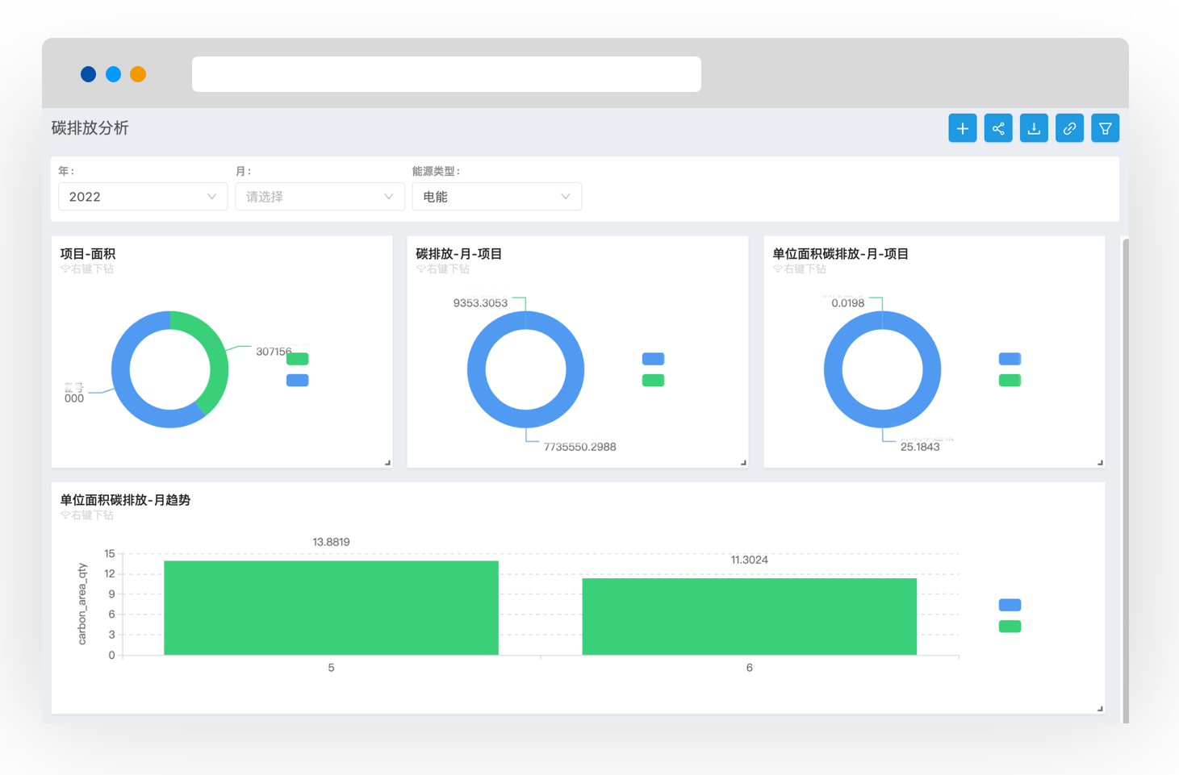
Task: Click the browser address bar field
Action: 446,74
